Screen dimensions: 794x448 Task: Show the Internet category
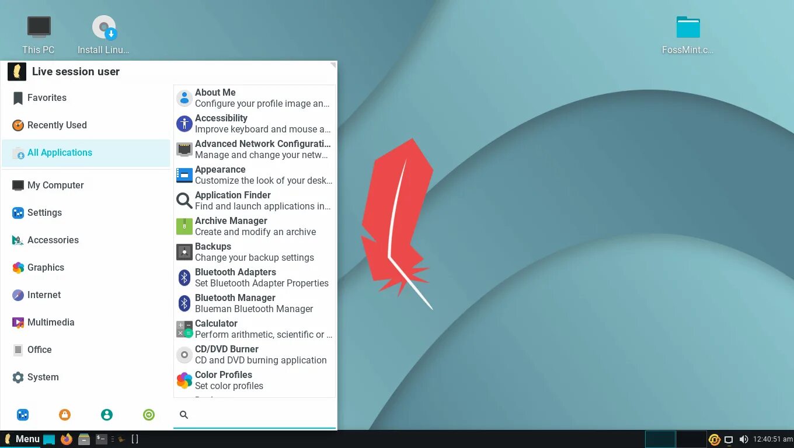(x=86, y=295)
